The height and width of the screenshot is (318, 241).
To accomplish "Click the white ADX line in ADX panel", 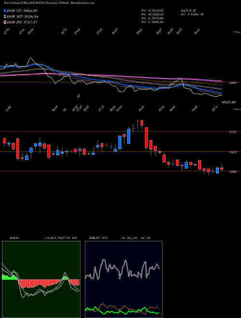I will (122, 269).
